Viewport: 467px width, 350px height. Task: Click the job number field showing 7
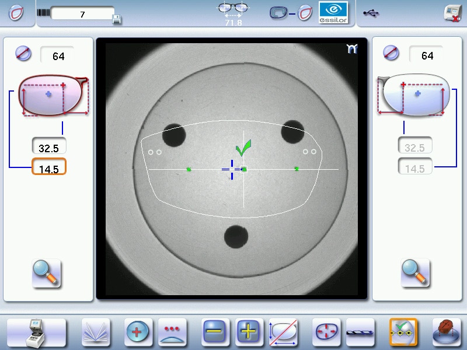tap(82, 14)
